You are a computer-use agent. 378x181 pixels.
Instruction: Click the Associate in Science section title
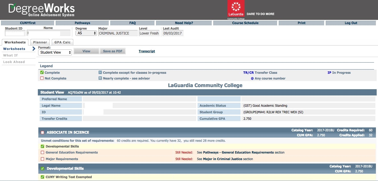tap(68, 133)
